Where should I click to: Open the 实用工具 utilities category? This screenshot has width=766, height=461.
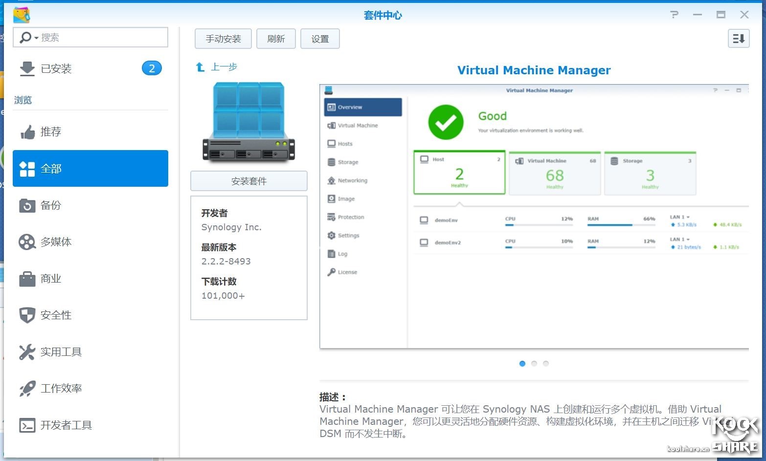point(61,352)
